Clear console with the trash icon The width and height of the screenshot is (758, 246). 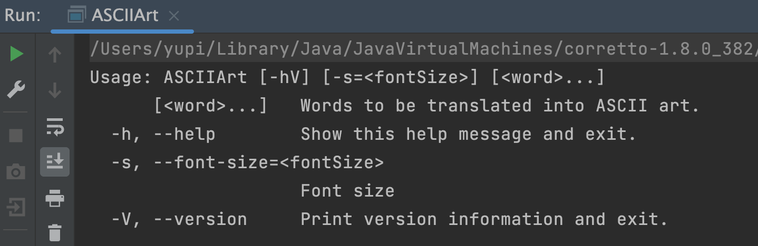click(55, 232)
